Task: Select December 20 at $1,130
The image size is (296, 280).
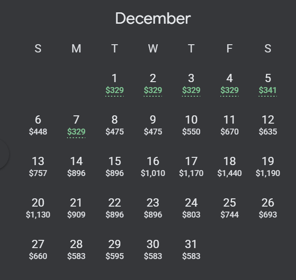Action: 38,209
